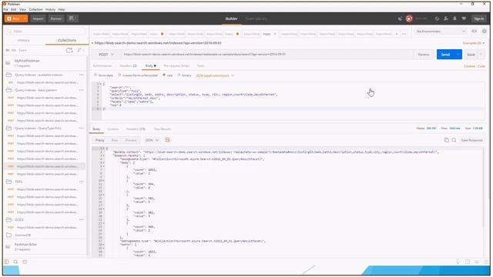
Task: Click the heart icon in header
Action: tap(464, 18)
